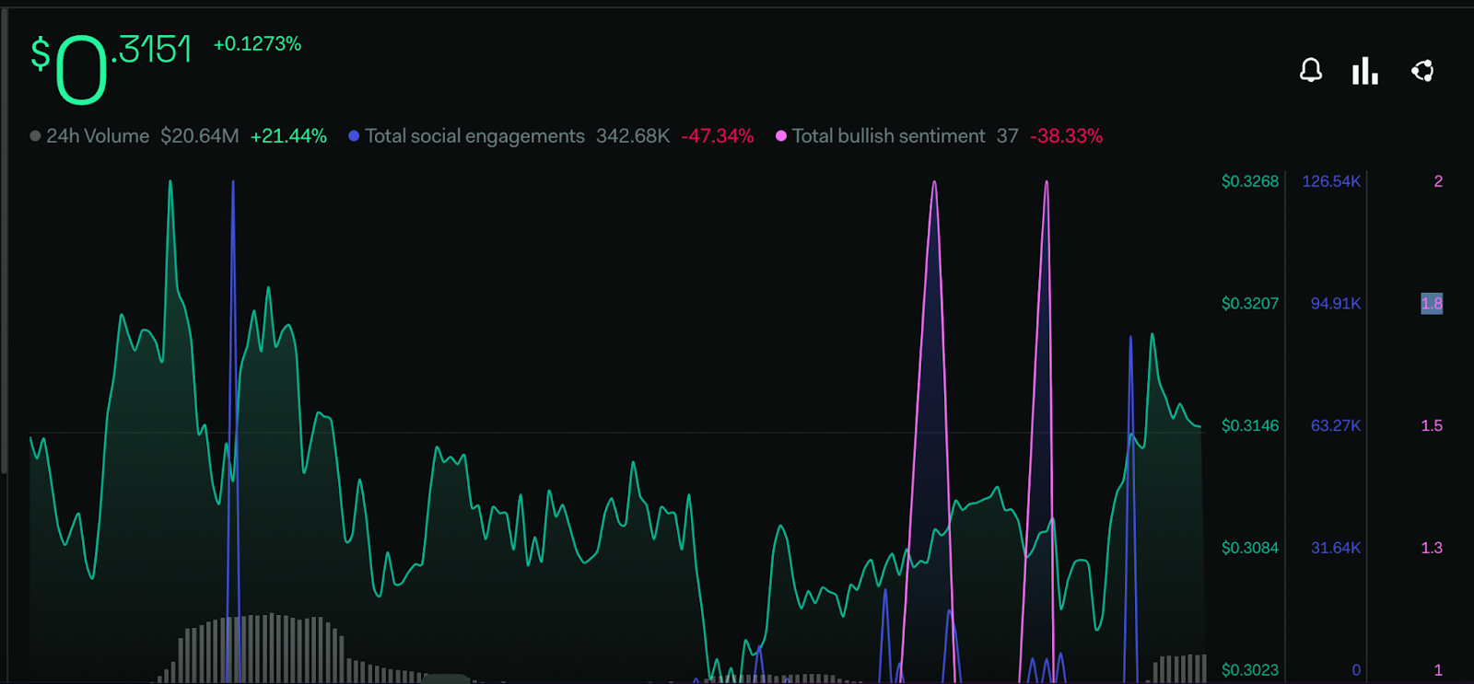Screen dimensions: 1474x684
Task: Click the bar chart view icon
Action: coord(1365,71)
